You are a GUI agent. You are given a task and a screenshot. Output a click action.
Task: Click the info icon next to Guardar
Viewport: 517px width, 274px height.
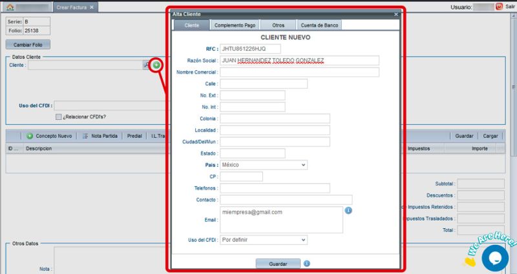coord(307,263)
